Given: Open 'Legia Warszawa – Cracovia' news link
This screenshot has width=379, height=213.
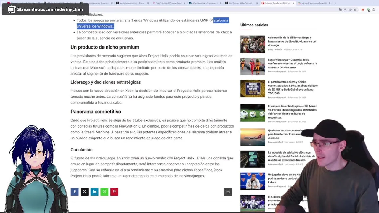Looking at the screenshot, I should pos(292,63).
